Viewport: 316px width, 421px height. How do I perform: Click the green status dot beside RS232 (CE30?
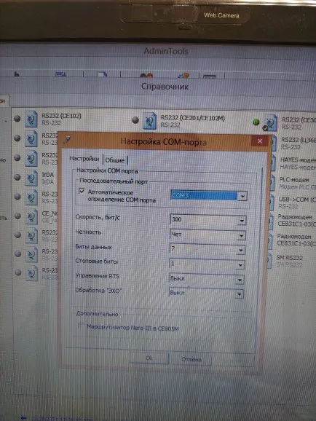(256, 122)
